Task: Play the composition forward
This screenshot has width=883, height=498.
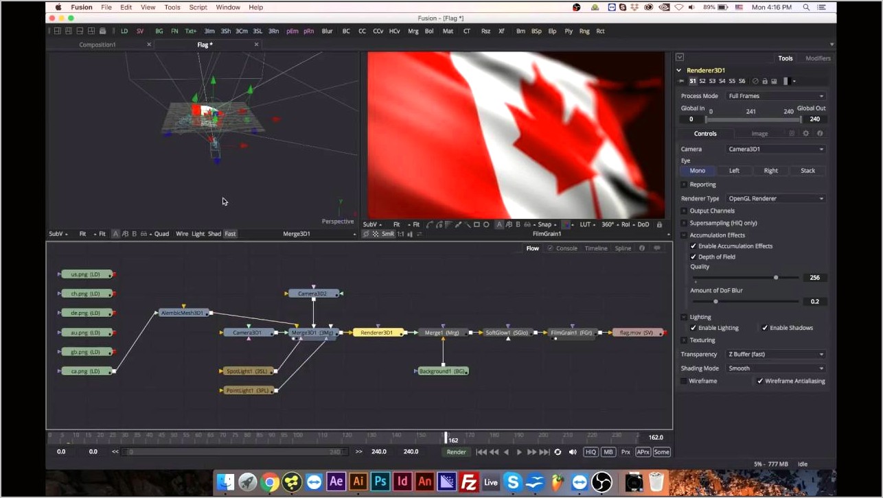Action: point(519,452)
